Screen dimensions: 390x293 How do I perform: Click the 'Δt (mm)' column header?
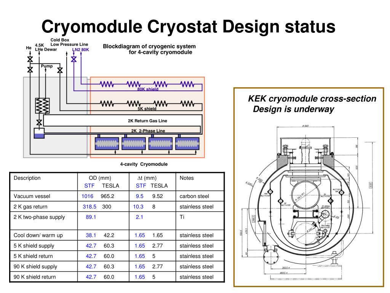(147, 178)
